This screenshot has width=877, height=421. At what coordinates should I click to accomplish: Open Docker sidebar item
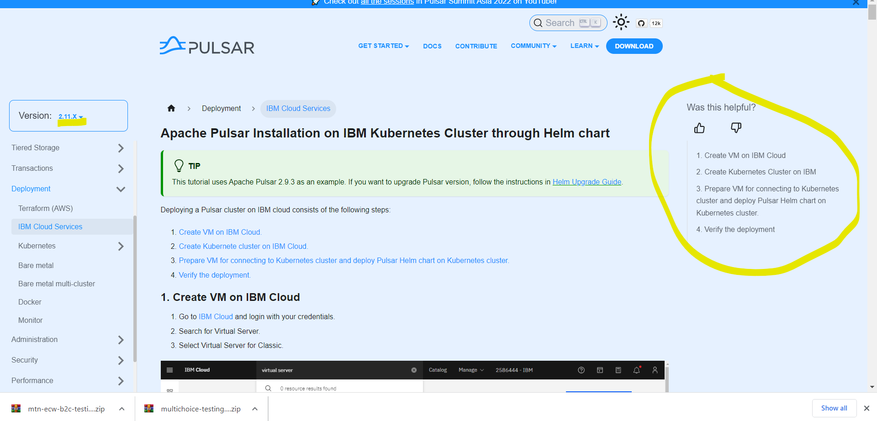(30, 302)
